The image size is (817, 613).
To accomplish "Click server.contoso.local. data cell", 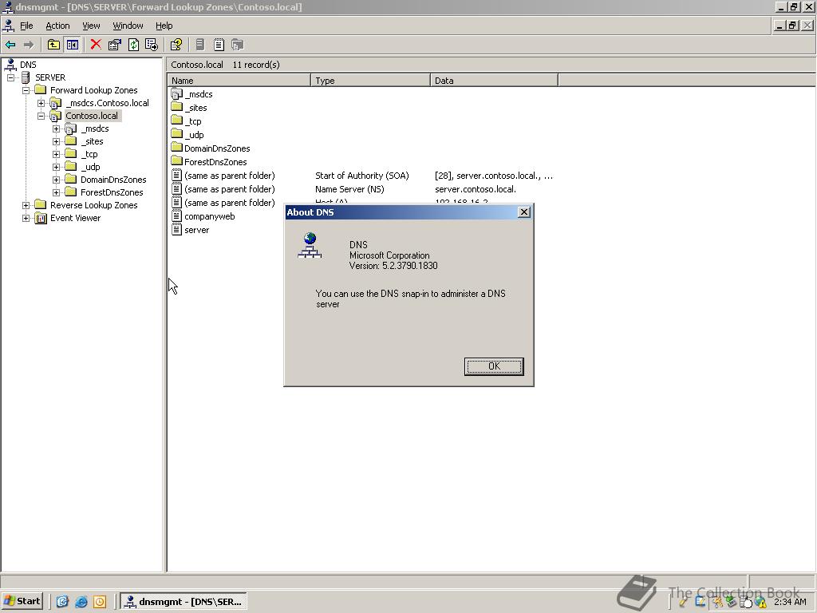I will click(x=476, y=189).
